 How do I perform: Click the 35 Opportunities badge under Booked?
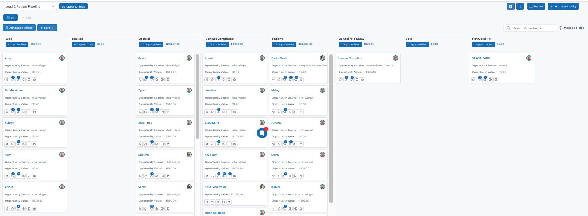point(151,44)
